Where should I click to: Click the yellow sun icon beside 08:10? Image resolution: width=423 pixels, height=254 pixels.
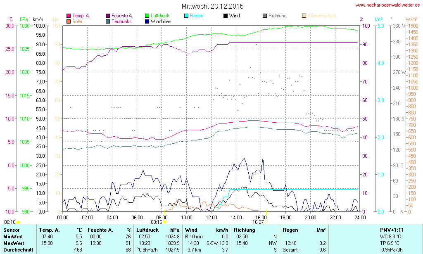(x=18, y=222)
